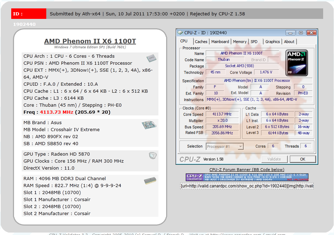Click the NB AMD 890FX rev 02 line
This screenshot has width=334, height=235.
click(x=51, y=137)
